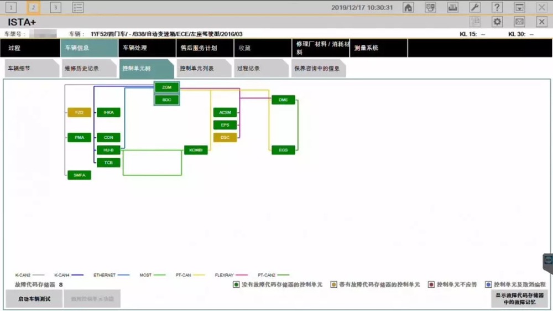Switch to the 控制单元列表 tab
This screenshot has width=553, height=311.
pyautogui.click(x=203, y=69)
